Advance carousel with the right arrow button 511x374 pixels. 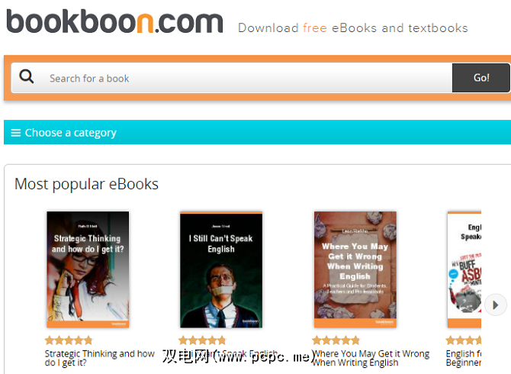point(495,305)
